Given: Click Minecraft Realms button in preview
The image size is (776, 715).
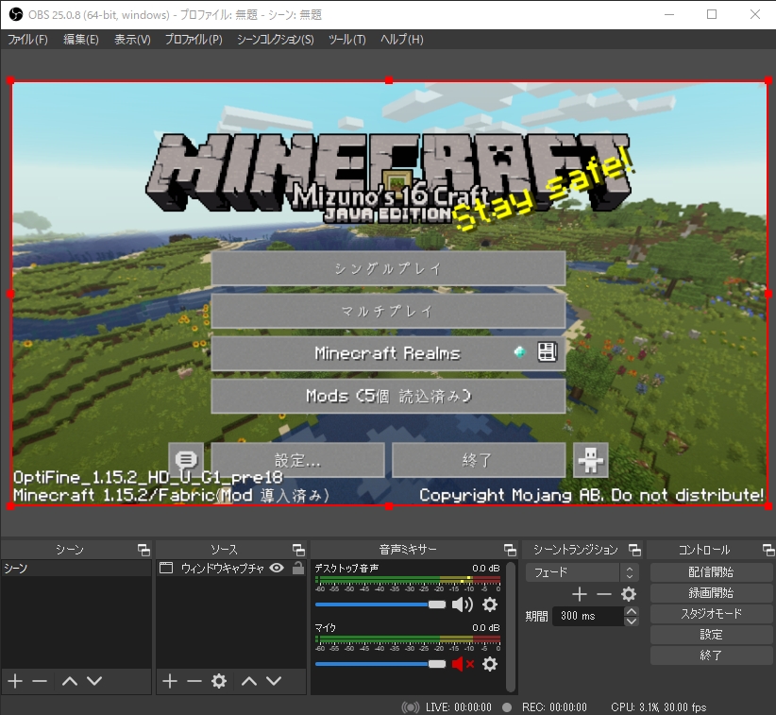Looking at the screenshot, I should (x=388, y=353).
